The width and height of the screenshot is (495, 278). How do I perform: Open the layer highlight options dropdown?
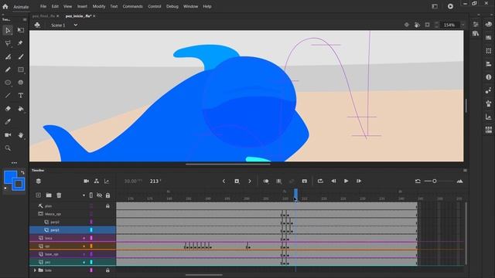(84, 195)
